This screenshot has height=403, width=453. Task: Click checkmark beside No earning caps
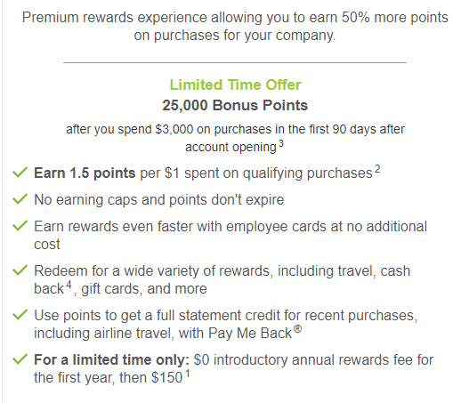click(20, 199)
